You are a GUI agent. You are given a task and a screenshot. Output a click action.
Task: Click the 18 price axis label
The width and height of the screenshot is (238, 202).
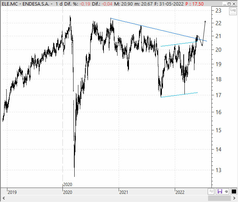coord(218,79)
